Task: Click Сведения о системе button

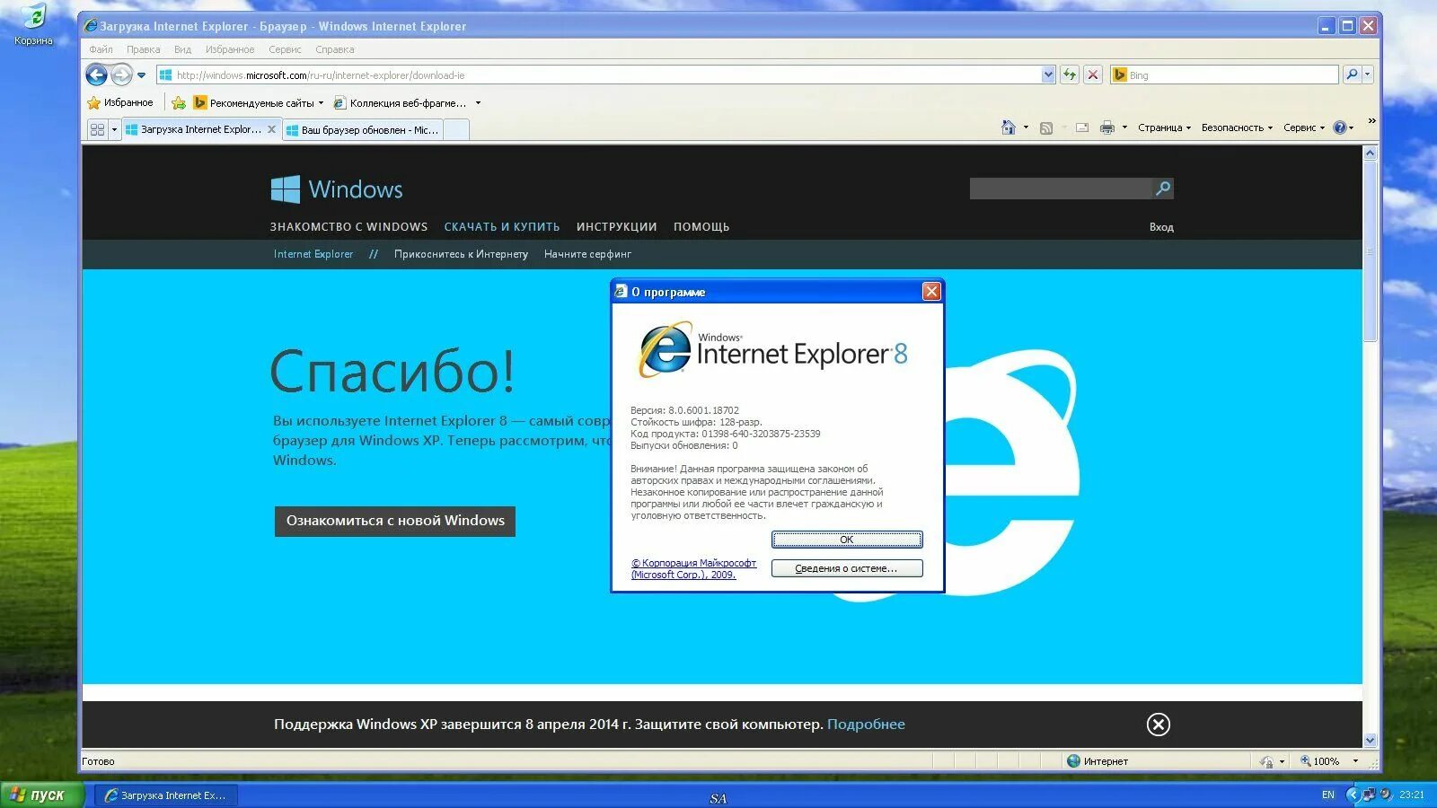Action: point(847,568)
